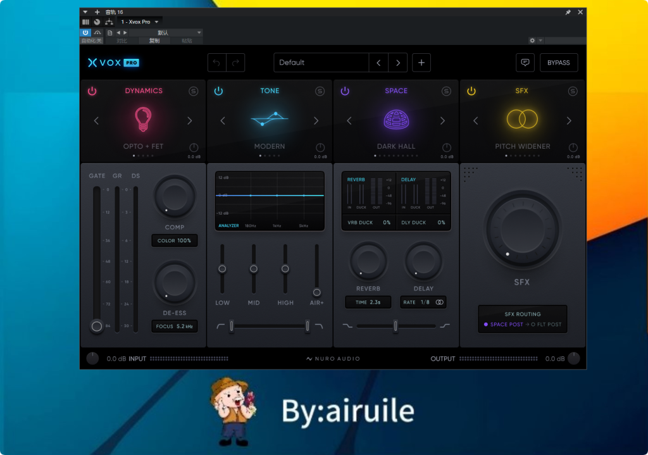Select previous SPACE type left arrow
648x455 pixels.
point(349,121)
